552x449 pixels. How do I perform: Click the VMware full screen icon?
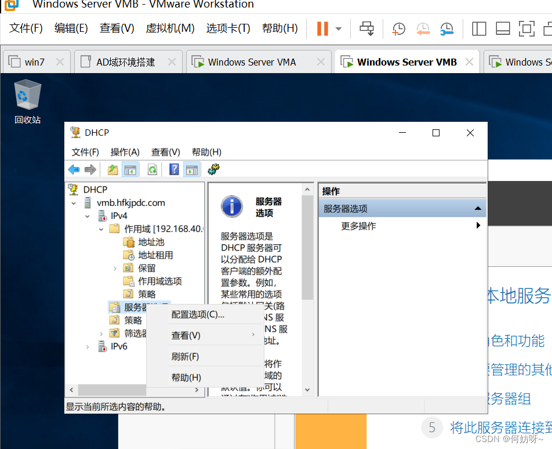[x=526, y=28]
